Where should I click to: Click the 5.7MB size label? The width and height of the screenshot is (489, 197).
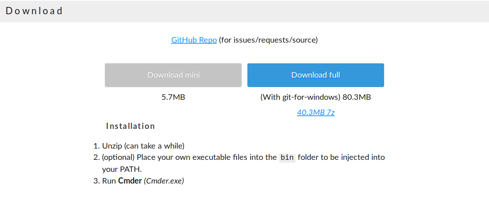pyautogui.click(x=173, y=97)
